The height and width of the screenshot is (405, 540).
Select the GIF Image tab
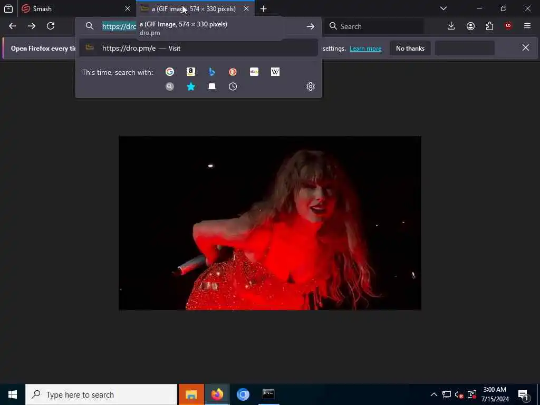195,8
